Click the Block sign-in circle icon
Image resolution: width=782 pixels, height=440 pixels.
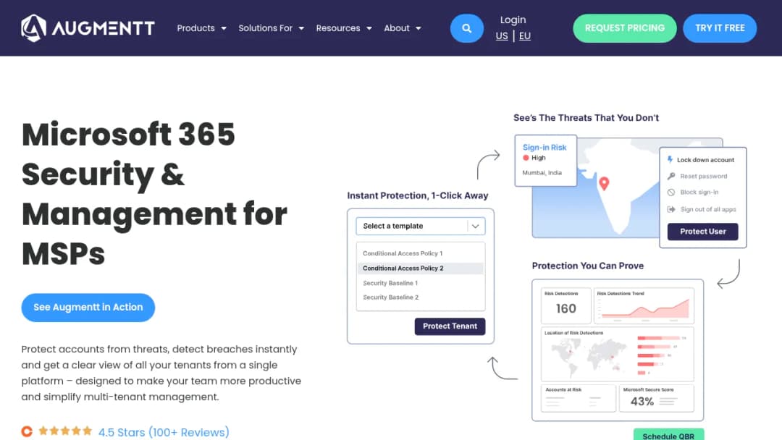coord(671,192)
